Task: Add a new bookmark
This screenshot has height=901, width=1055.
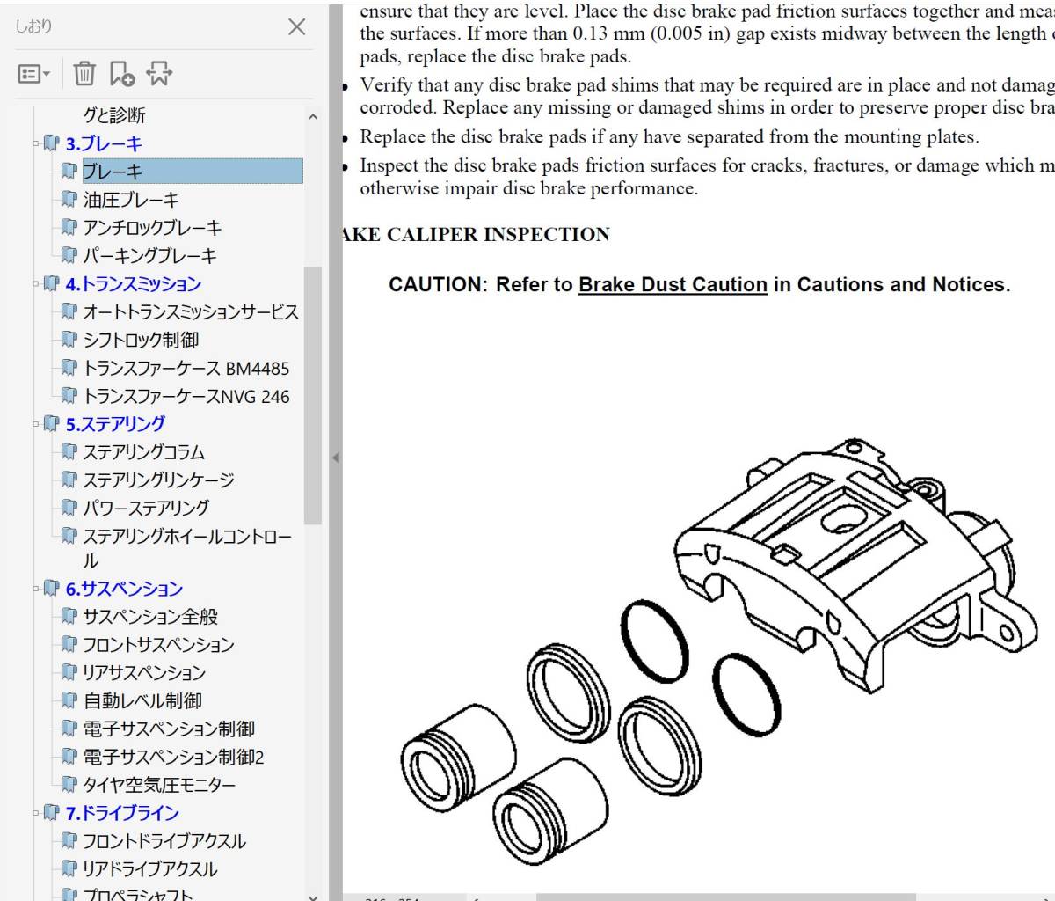Action: [121, 74]
